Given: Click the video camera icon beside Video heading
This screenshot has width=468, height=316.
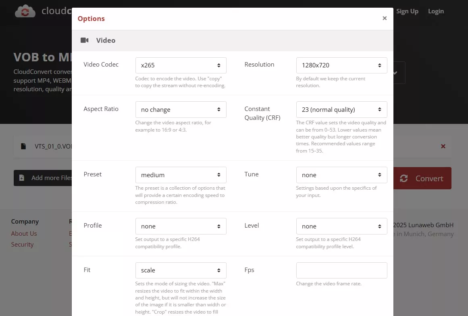Looking at the screenshot, I should coord(85,40).
